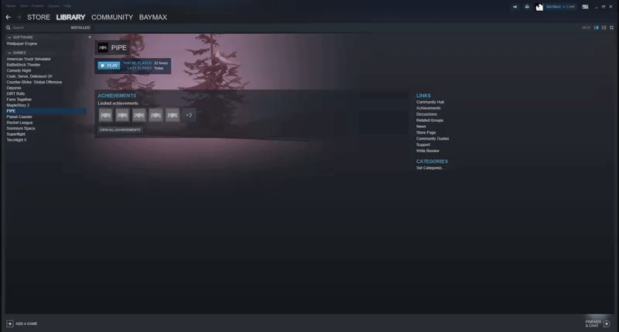The height and width of the screenshot is (332, 619).
Task: Click the search magnifier icon
Action: click(9, 28)
